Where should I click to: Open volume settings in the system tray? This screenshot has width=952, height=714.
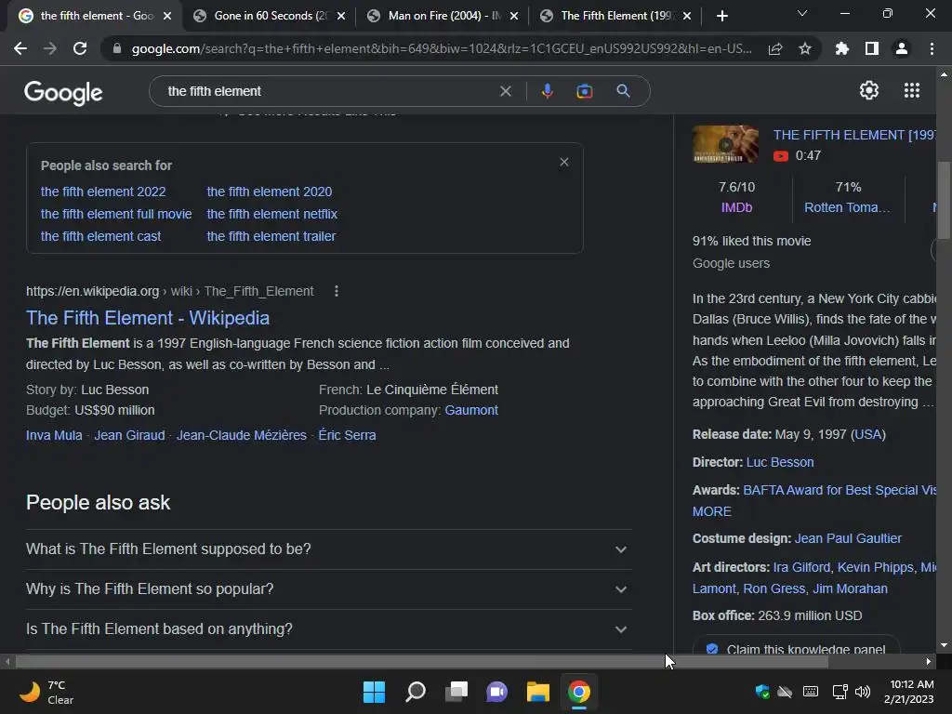862,692
